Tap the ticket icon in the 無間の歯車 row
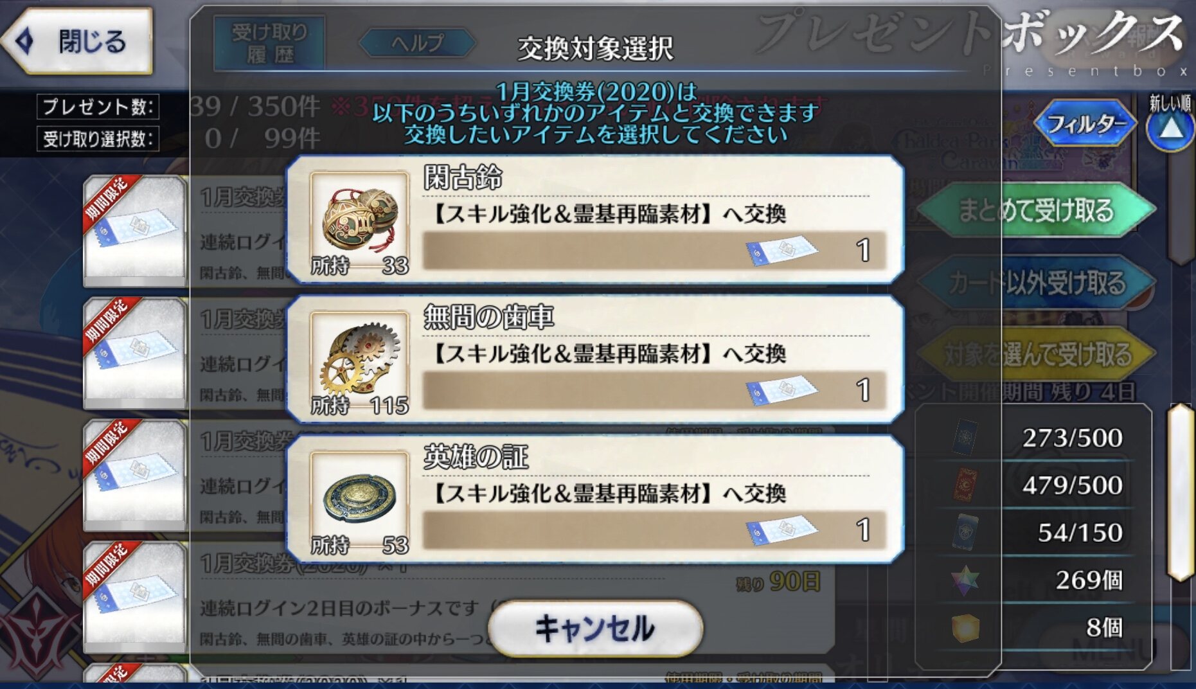Image resolution: width=1196 pixels, height=689 pixels. point(781,390)
